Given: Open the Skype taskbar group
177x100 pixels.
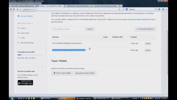Looking at the screenshot, I should [67, 98].
